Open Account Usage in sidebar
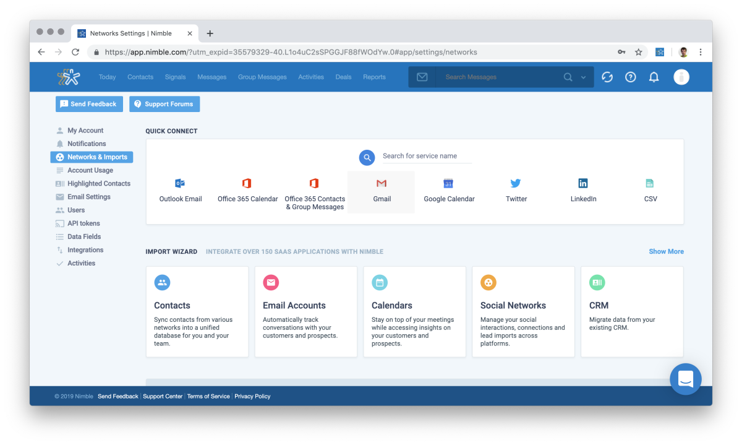The width and height of the screenshot is (742, 445). tap(90, 170)
